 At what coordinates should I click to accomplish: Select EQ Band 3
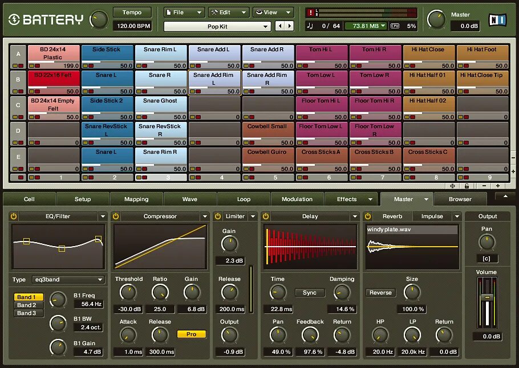[x=29, y=313]
